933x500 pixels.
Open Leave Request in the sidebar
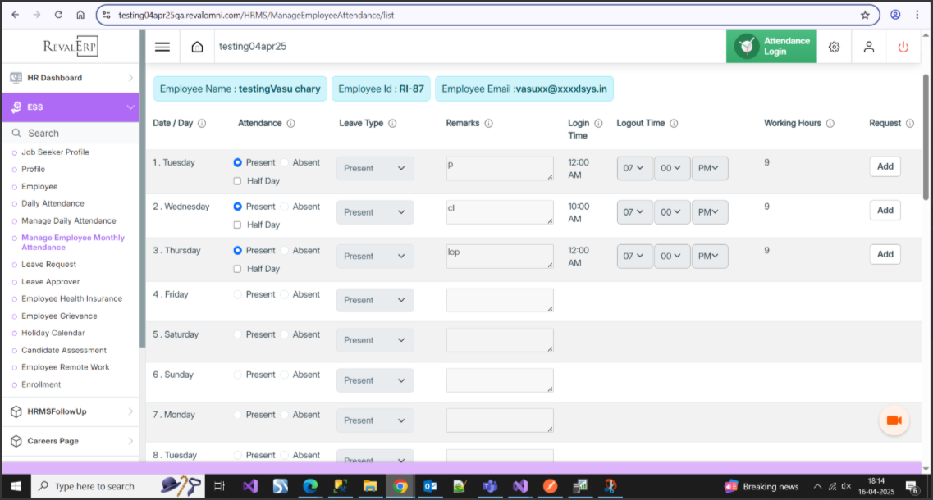click(x=49, y=265)
